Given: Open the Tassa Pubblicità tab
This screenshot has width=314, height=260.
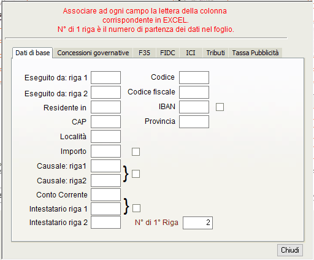Looking at the screenshot, I should point(255,53).
